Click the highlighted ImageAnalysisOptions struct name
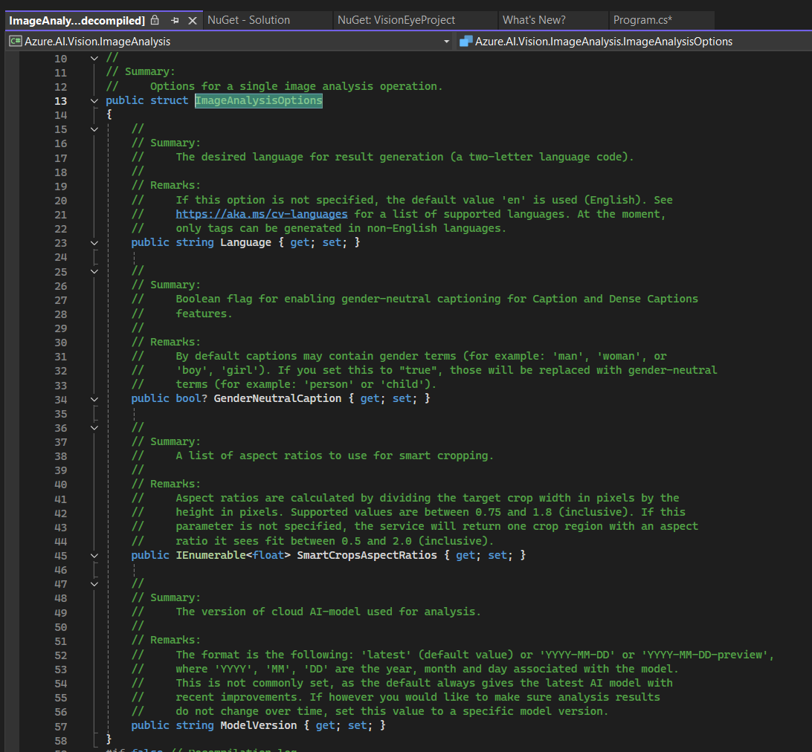 coord(259,100)
